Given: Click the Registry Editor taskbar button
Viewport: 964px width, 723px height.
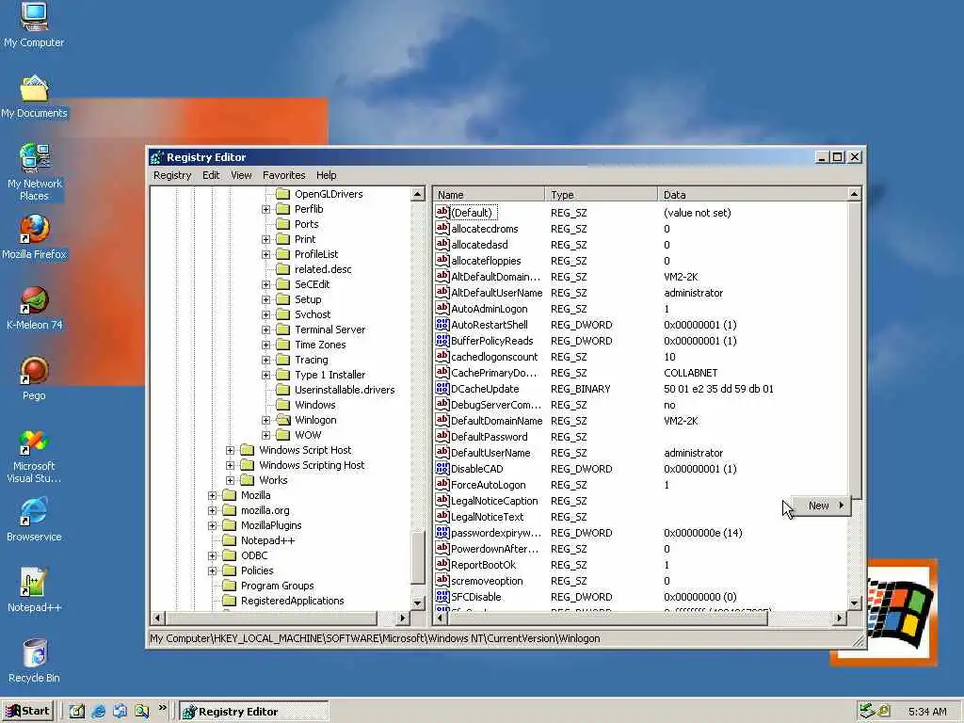Looking at the screenshot, I should pyautogui.click(x=254, y=712).
